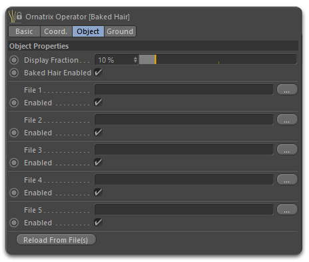This screenshot has width=309, height=262.
Task: Browse for File 5 with ellipsis button
Action: 287,209
